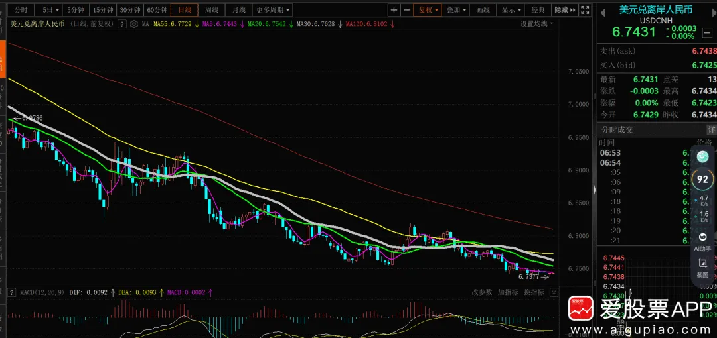Image resolution: width=717 pixels, height=338 pixels.
Task: Collapse the right panel arrow handle
Action: click(x=594, y=190)
